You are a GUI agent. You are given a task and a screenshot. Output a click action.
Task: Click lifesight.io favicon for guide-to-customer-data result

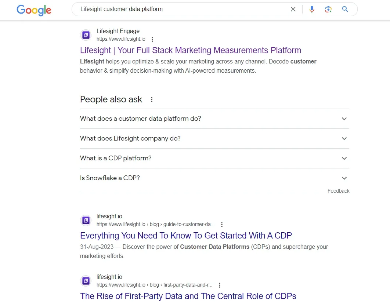(x=86, y=220)
